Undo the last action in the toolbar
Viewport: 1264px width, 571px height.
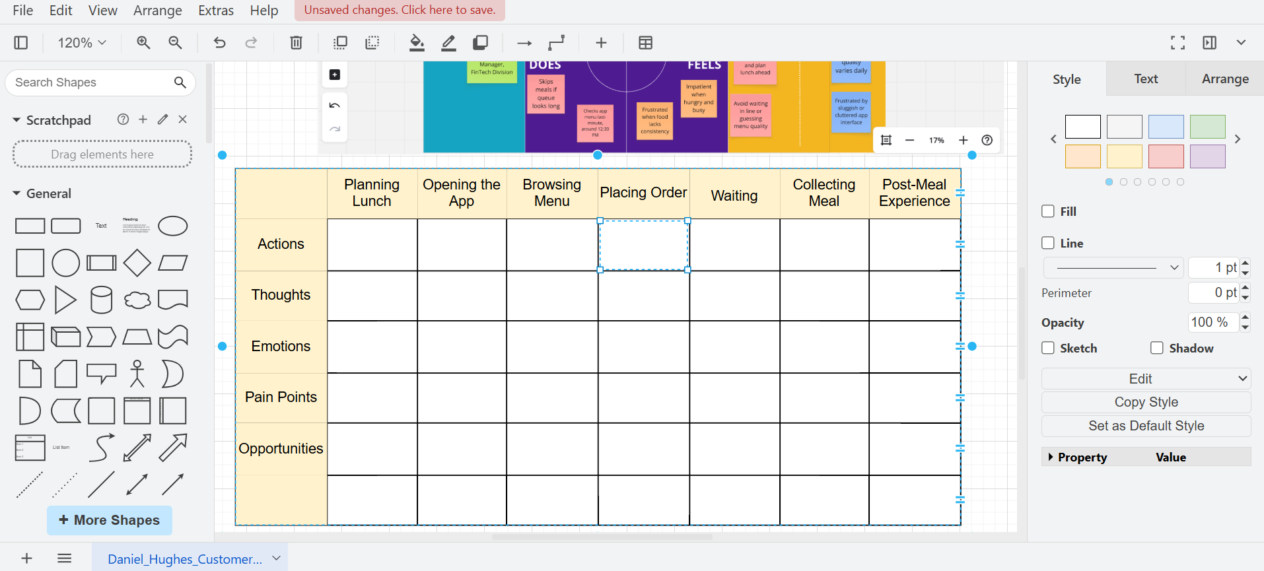219,43
